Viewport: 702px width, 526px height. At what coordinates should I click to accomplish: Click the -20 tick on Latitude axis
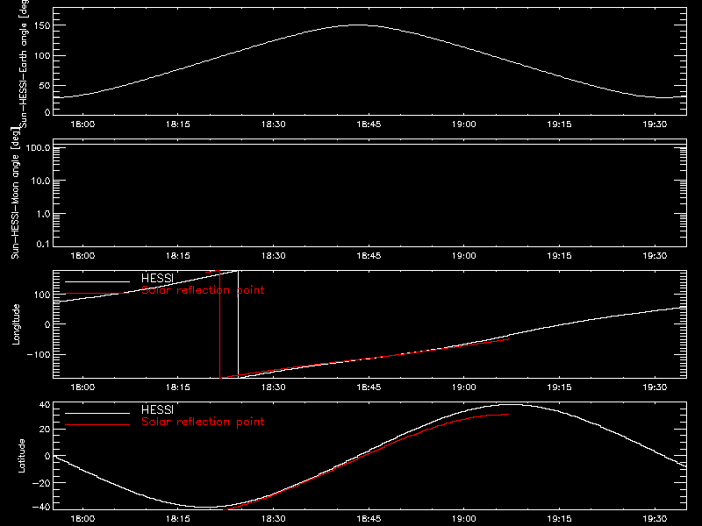pyautogui.click(x=42, y=483)
